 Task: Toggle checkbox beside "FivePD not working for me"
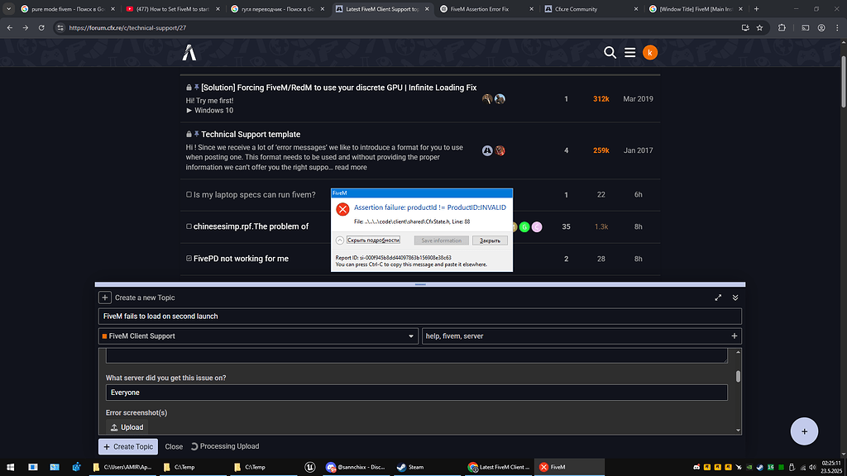(x=189, y=258)
